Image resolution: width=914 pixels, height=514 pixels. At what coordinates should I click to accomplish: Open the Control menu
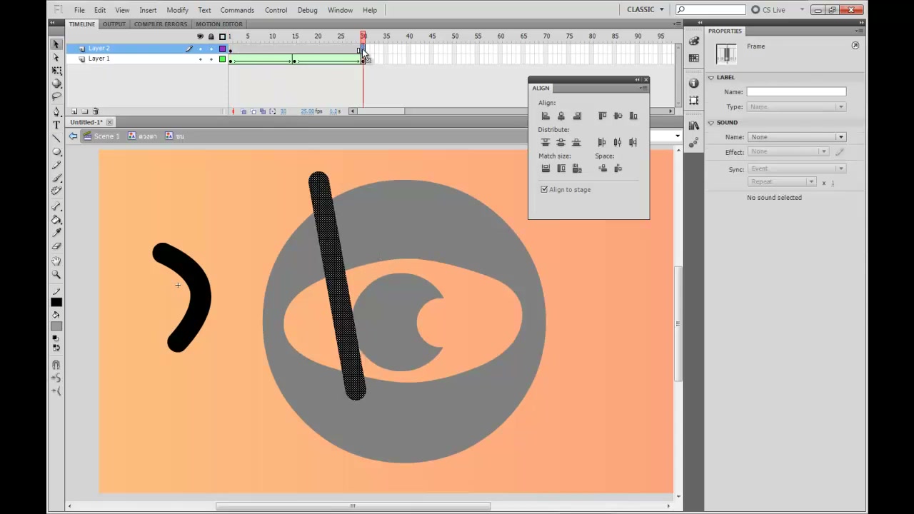[276, 10]
